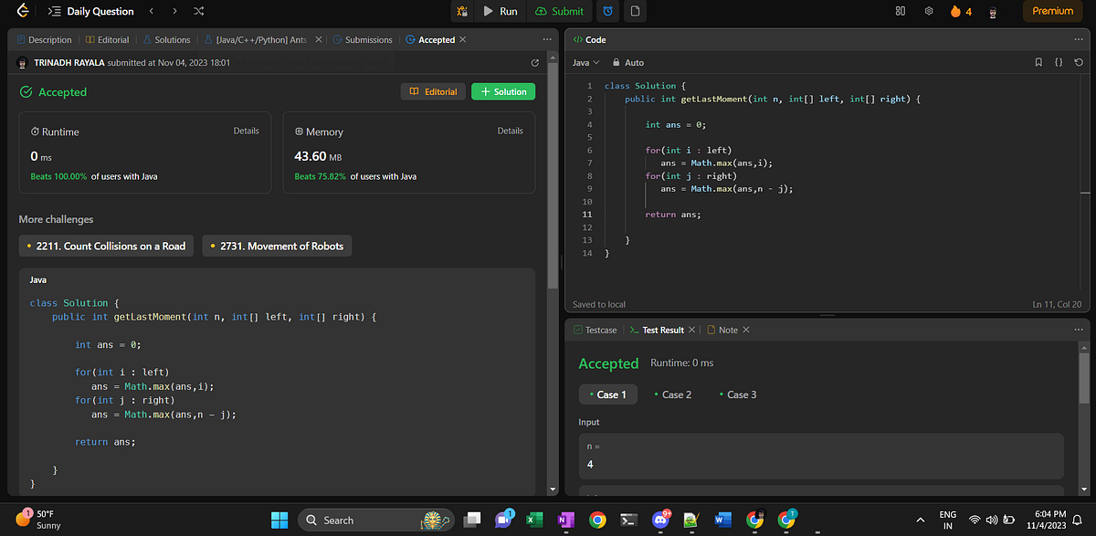This screenshot has width=1096, height=536.
Task: Run the code
Action: point(501,11)
